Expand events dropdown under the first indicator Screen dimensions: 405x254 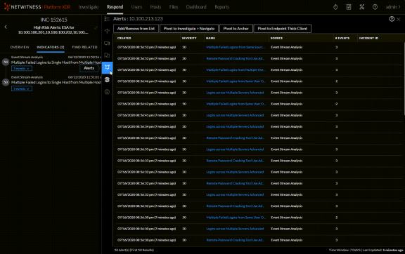22,68
